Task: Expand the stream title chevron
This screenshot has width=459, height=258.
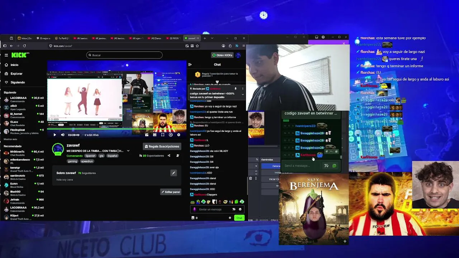Action: point(128,151)
